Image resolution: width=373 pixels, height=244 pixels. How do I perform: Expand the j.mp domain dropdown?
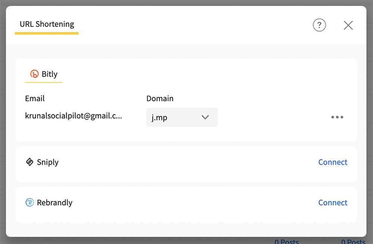click(182, 117)
